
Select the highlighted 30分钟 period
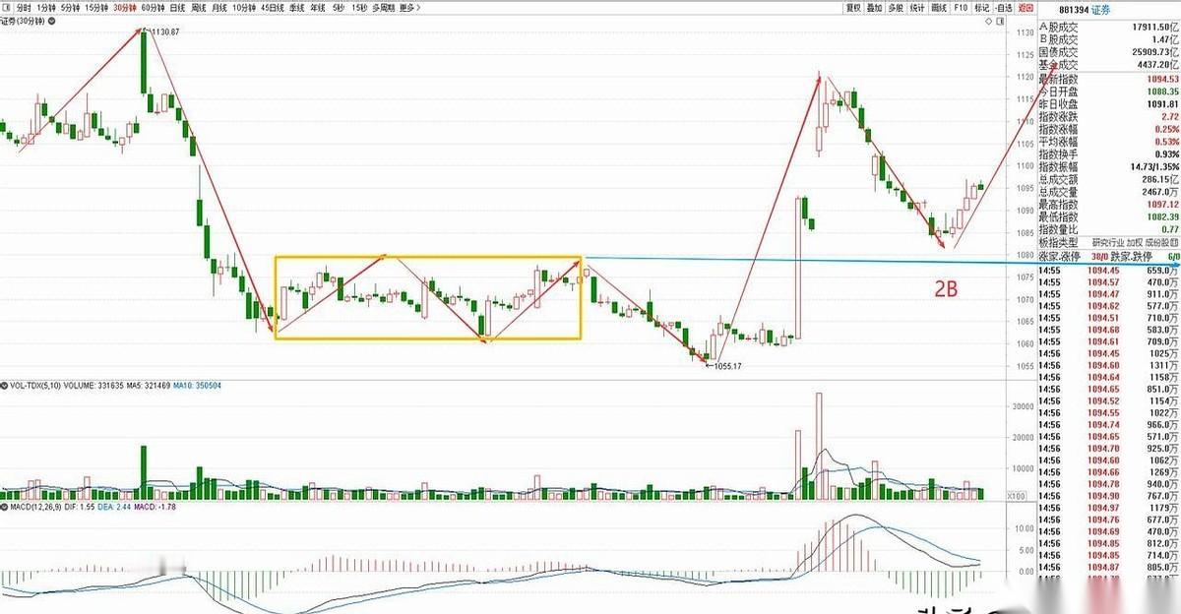[x=125, y=8]
